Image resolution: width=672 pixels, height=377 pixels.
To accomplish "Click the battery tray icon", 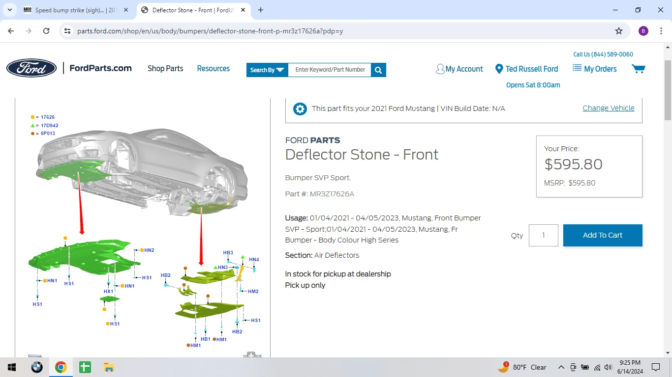I will tap(585, 367).
